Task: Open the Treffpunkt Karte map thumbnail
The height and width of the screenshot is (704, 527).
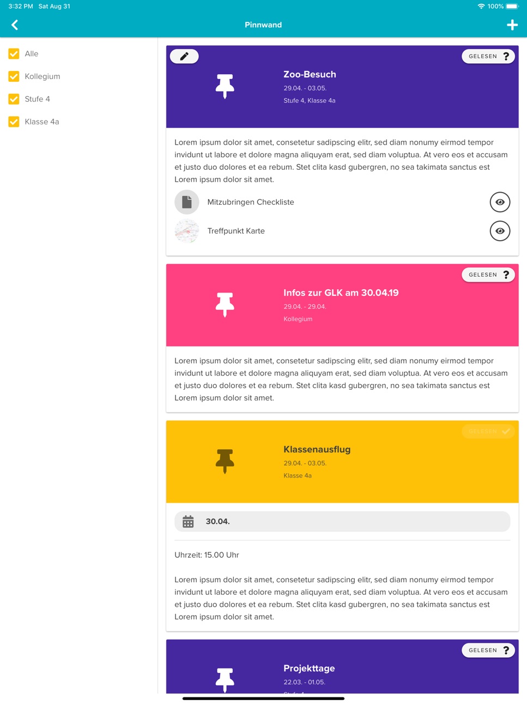Action: coord(187,231)
